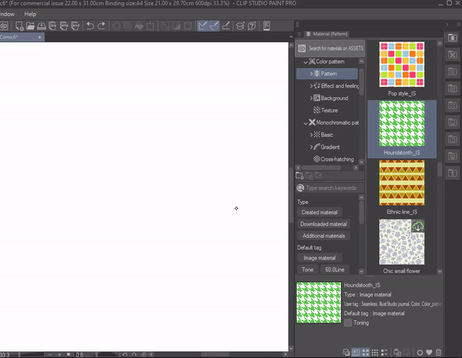Expand the Basic folder arrow

pyautogui.click(x=311, y=135)
